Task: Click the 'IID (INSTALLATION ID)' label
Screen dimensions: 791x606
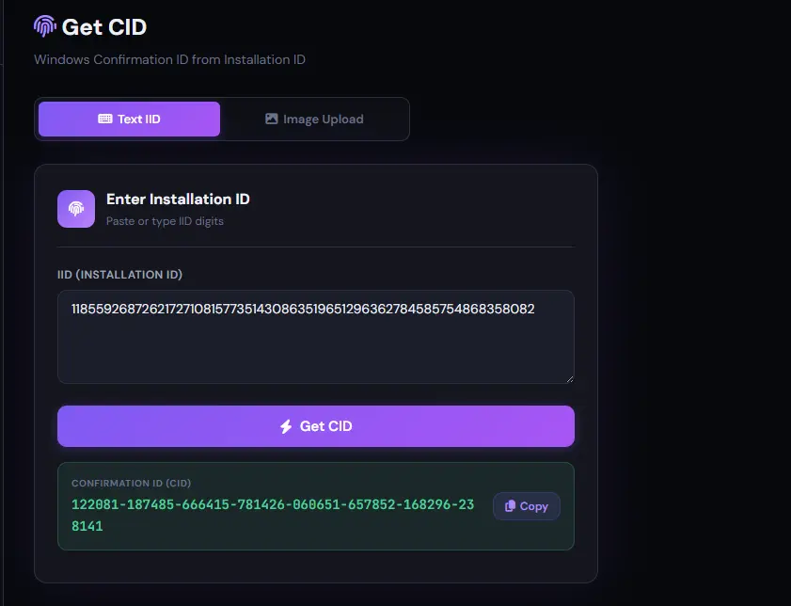Action: pyautogui.click(x=120, y=275)
